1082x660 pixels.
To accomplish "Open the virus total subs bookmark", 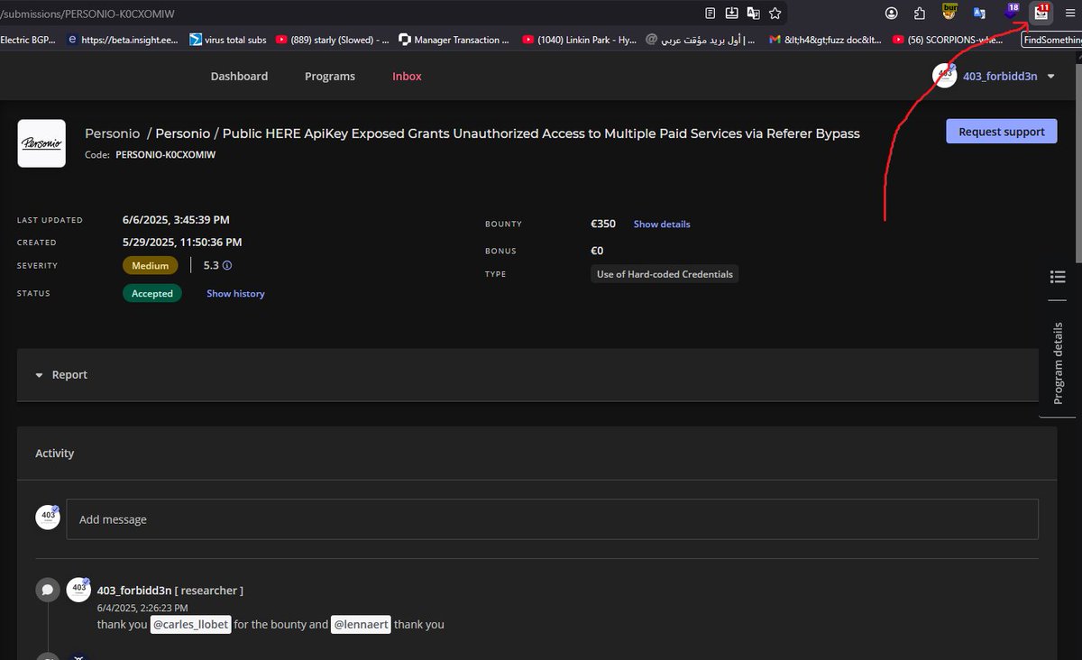I will [228, 40].
